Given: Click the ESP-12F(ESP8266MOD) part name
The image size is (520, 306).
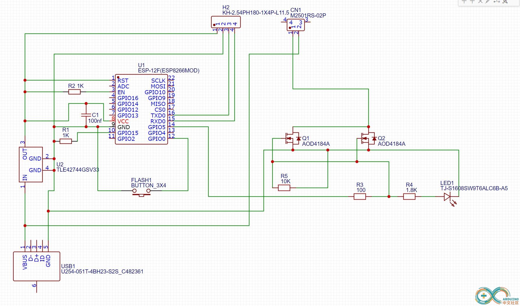Looking at the screenshot, I should pyautogui.click(x=169, y=71).
